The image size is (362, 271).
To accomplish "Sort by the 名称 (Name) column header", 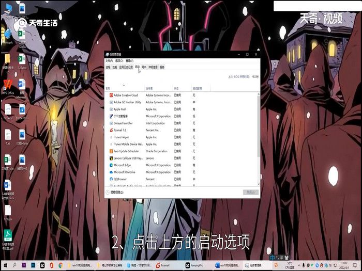I will [x=125, y=88].
